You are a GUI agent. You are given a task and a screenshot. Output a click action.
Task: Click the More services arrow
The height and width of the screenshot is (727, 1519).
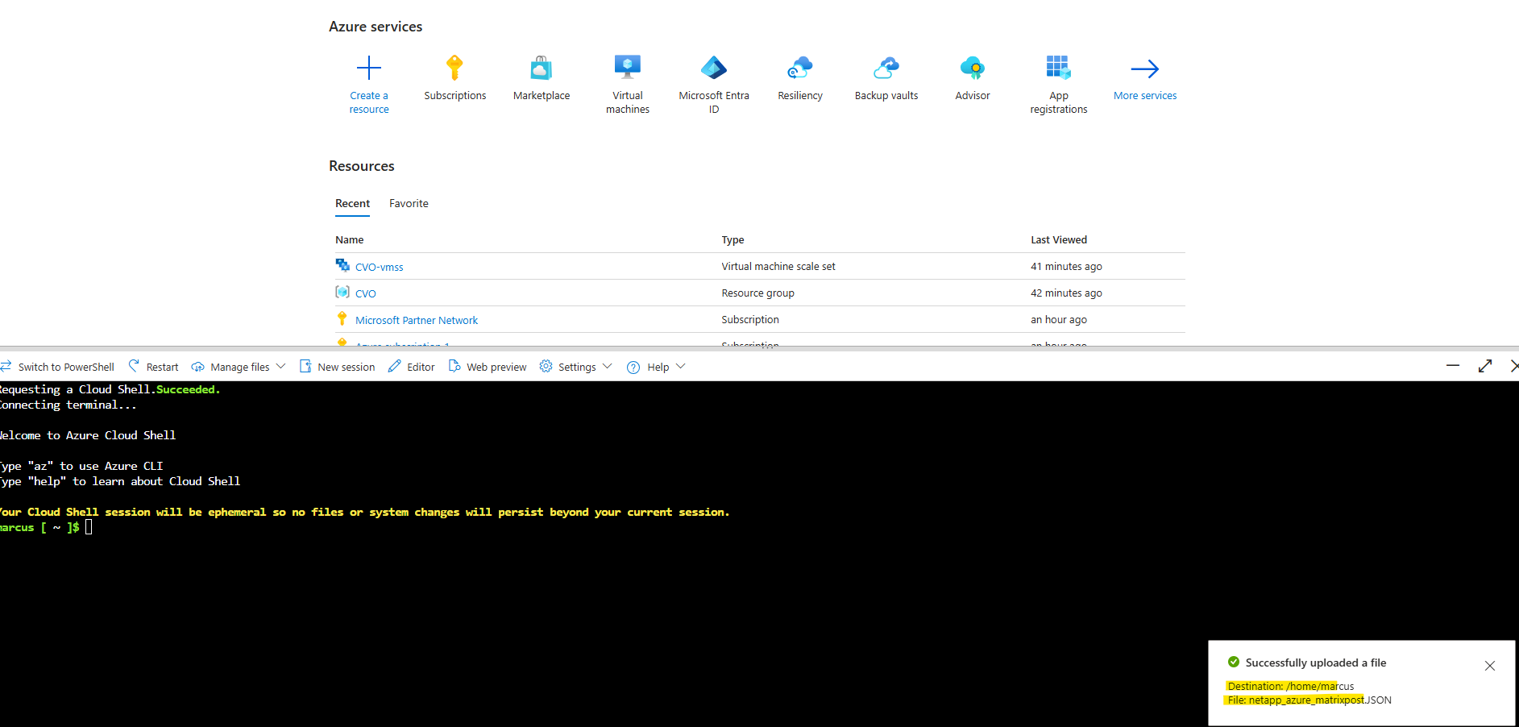1145,69
